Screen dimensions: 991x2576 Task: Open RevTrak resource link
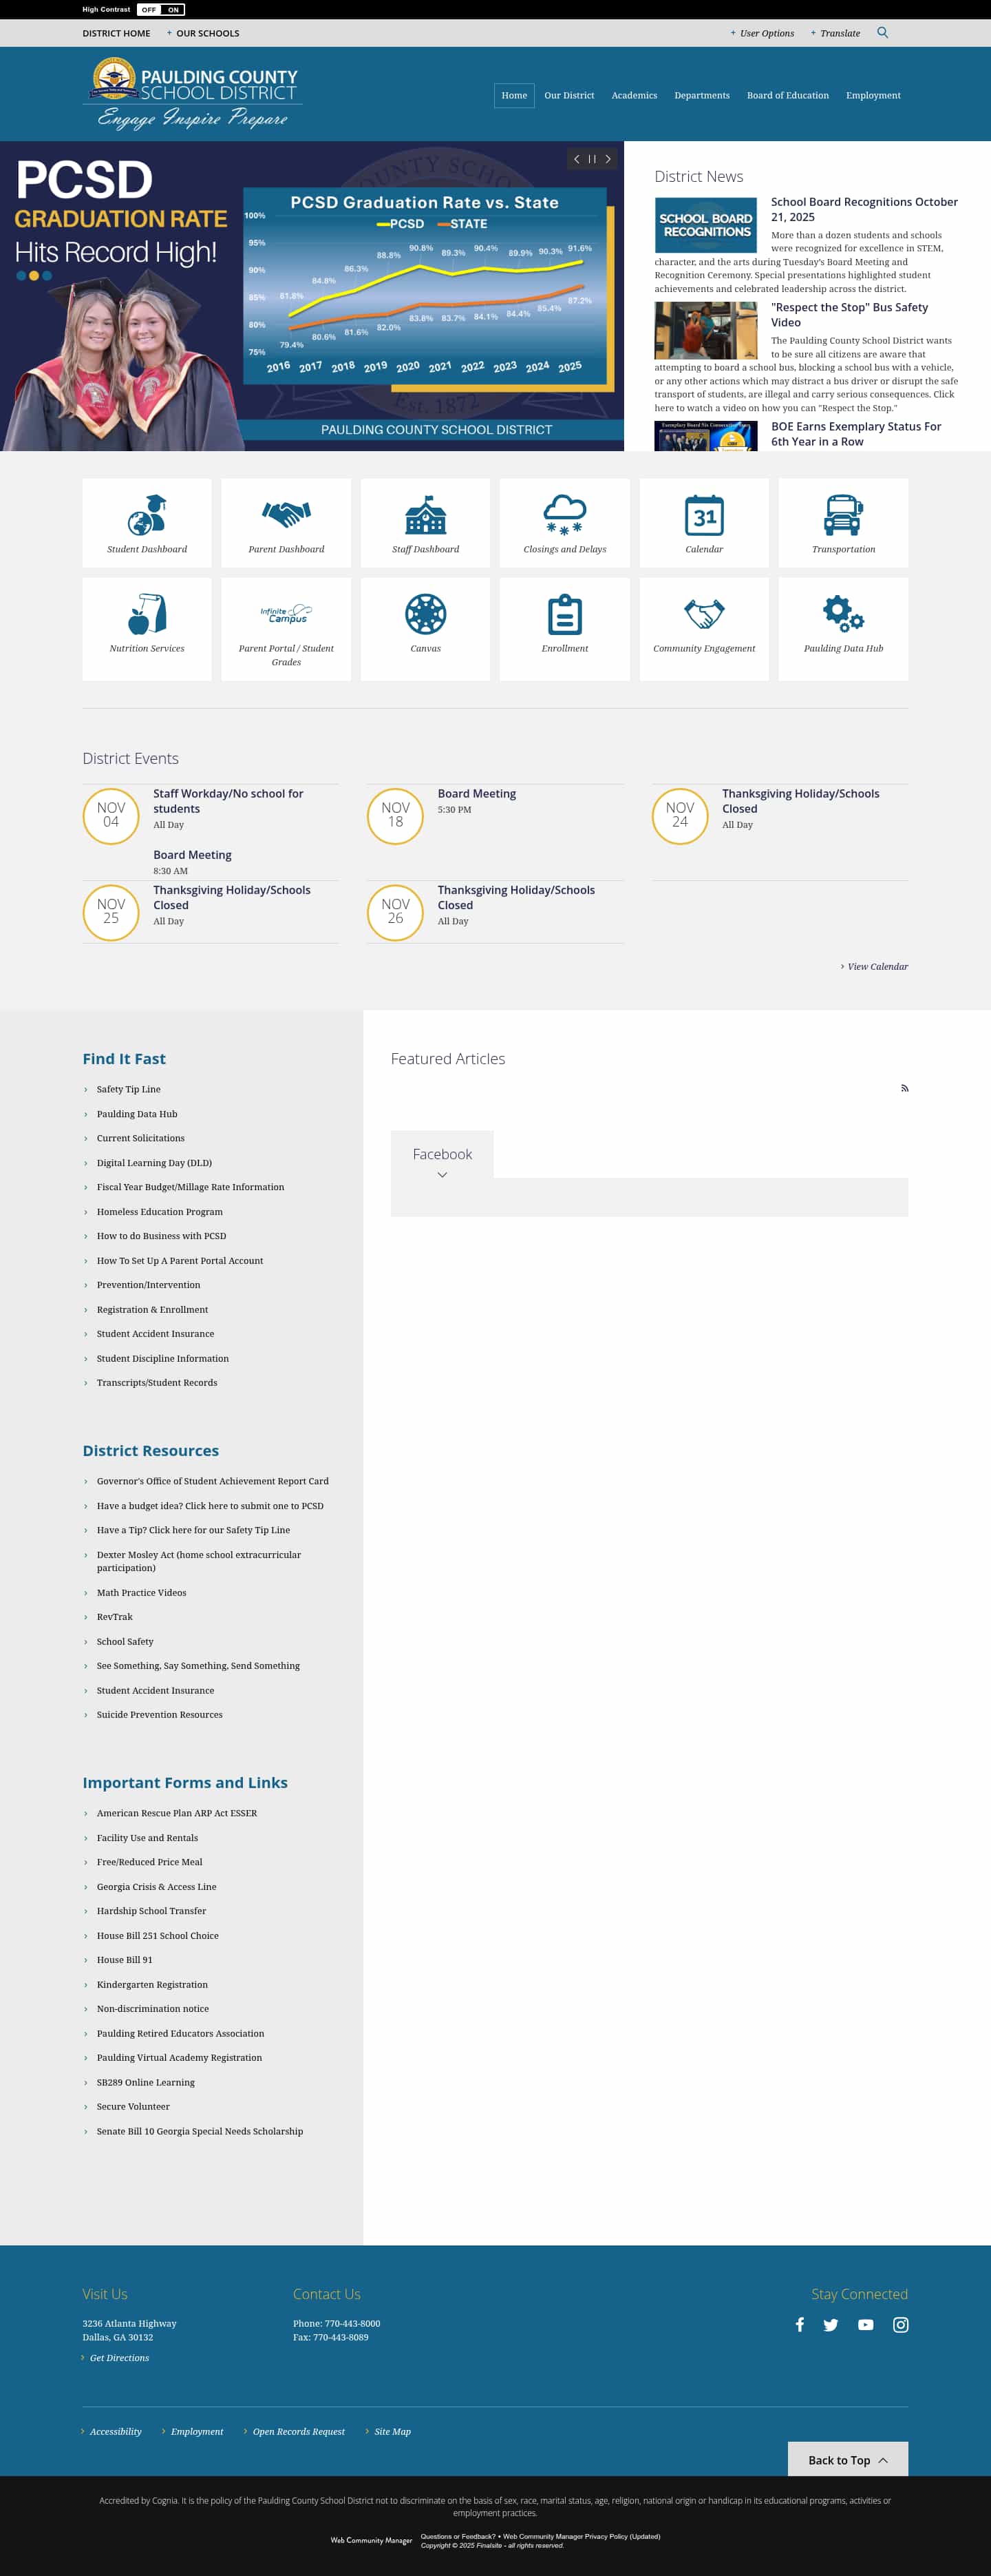(115, 1616)
